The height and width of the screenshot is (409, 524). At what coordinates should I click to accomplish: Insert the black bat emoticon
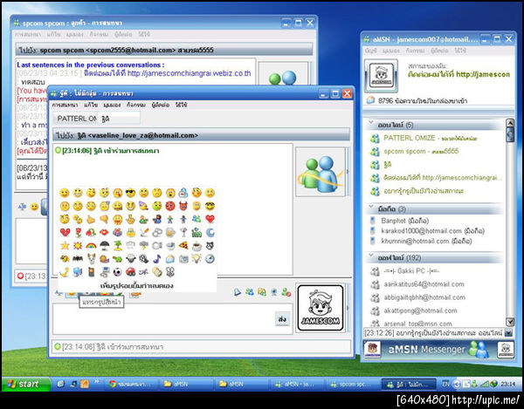coord(78,258)
